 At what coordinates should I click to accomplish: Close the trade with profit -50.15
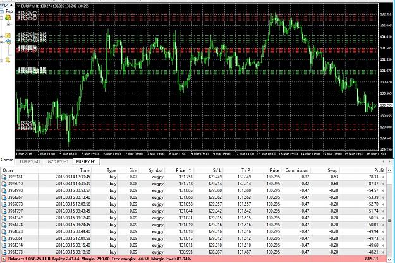click(x=382, y=218)
